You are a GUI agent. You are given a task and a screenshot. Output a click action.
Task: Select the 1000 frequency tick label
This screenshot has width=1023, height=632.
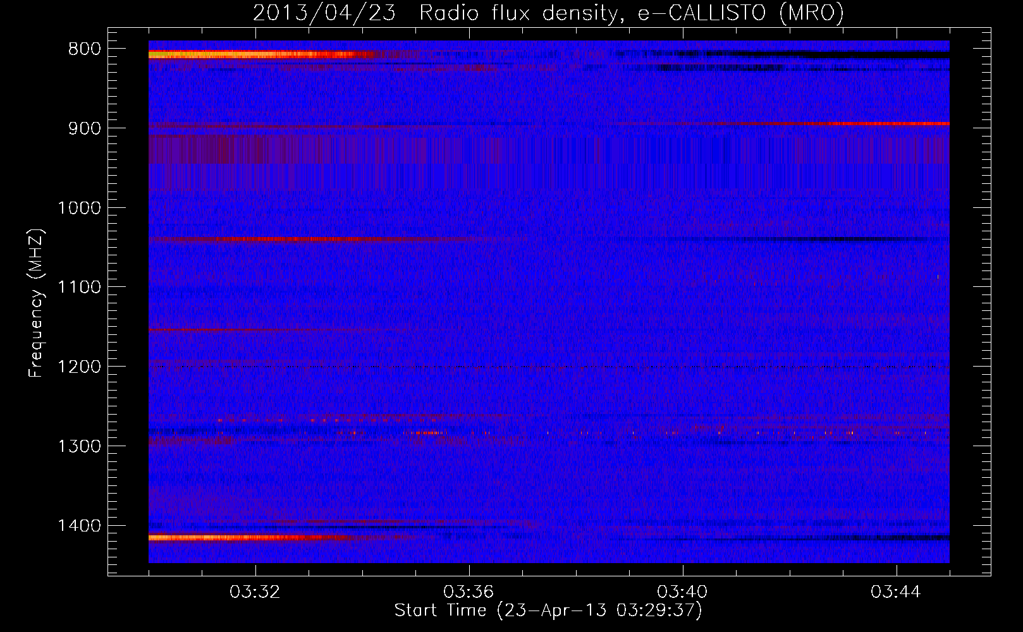pyautogui.click(x=80, y=208)
